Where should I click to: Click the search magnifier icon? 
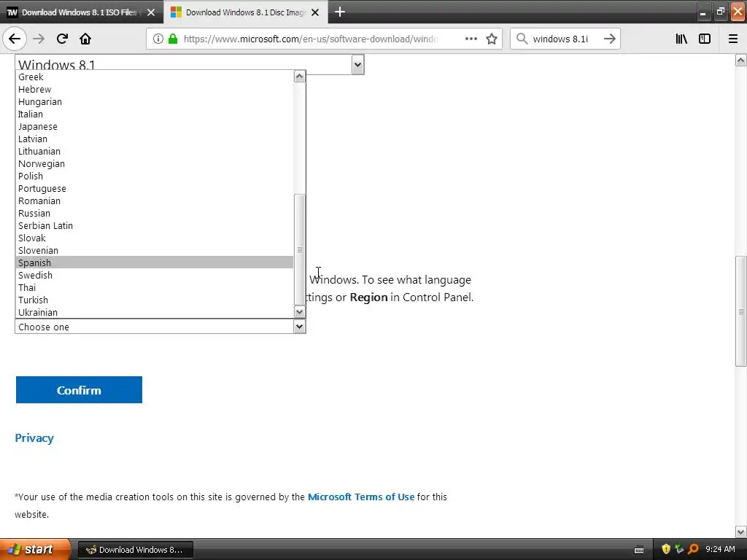(522, 39)
